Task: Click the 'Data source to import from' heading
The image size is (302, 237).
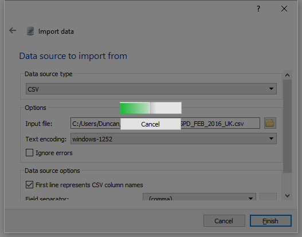Action: tap(73, 56)
